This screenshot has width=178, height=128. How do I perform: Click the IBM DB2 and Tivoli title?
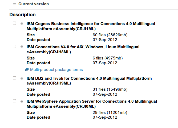coord(89,81)
